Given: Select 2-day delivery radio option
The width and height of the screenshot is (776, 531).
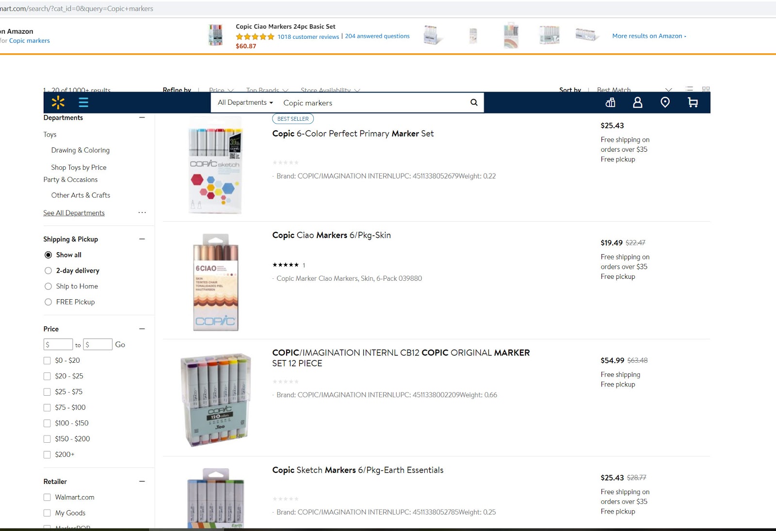Looking at the screenshot, I should pos(48,271).
